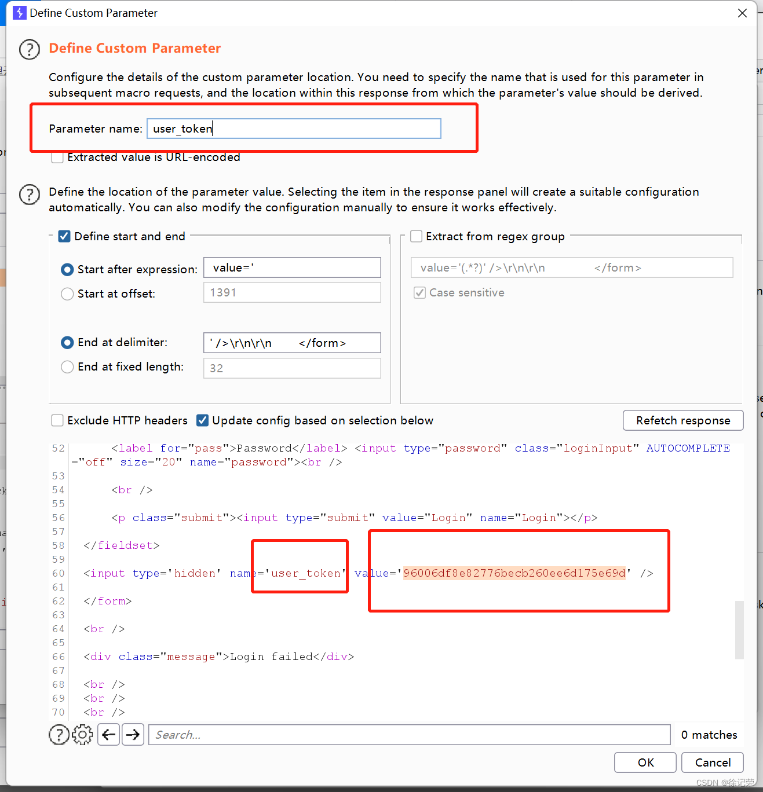Viewport: 763px width, 792px height.
Task: Uncheck Update config based on selection below
Action: (x=202, y=420)
